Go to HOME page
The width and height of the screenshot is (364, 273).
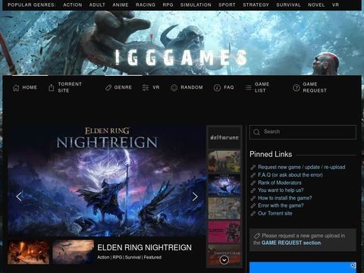point(30,87)
